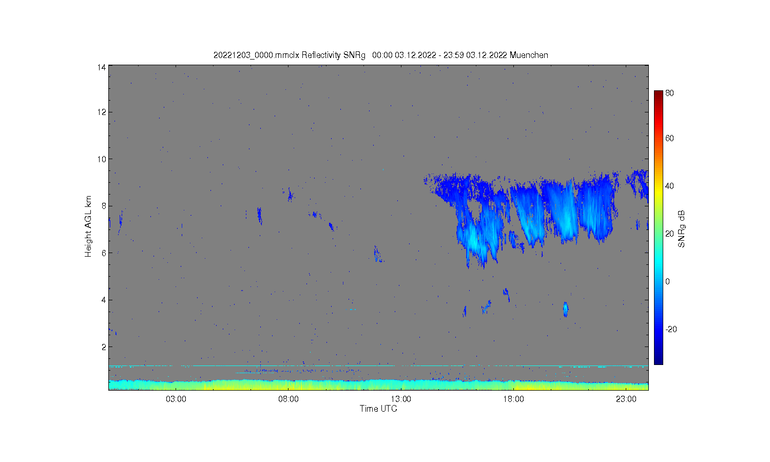Viewport: 770px width, 462px height.
Task: Click the plot title text at top
Action: 380,55
